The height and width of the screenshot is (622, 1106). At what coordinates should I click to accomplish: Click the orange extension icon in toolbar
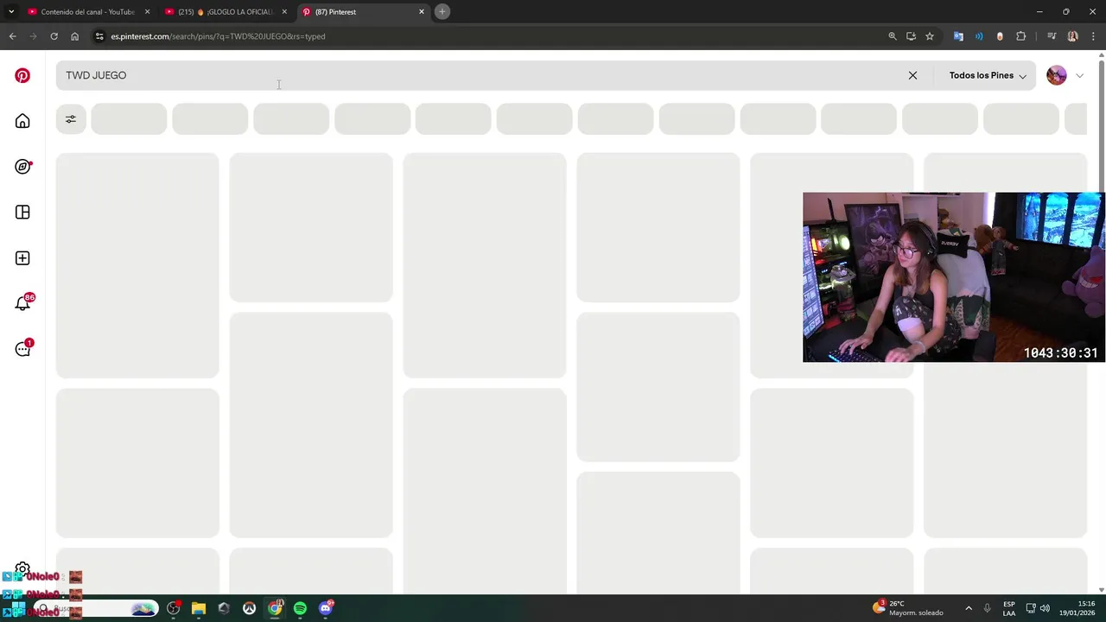1000,36
